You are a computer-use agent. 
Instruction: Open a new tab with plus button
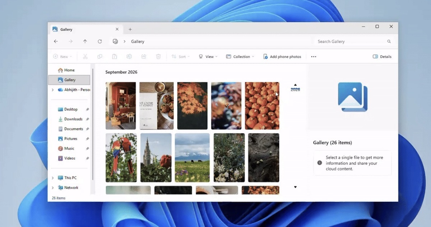(130, 29)
